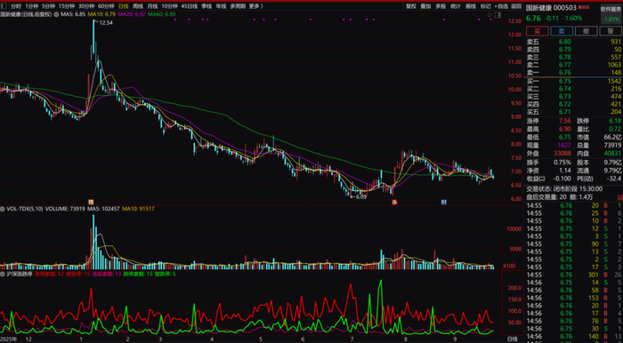The image size is (623, 343).
Task: Click the 日线 label at chart bottom-right
Action: [x=512, y=339]
